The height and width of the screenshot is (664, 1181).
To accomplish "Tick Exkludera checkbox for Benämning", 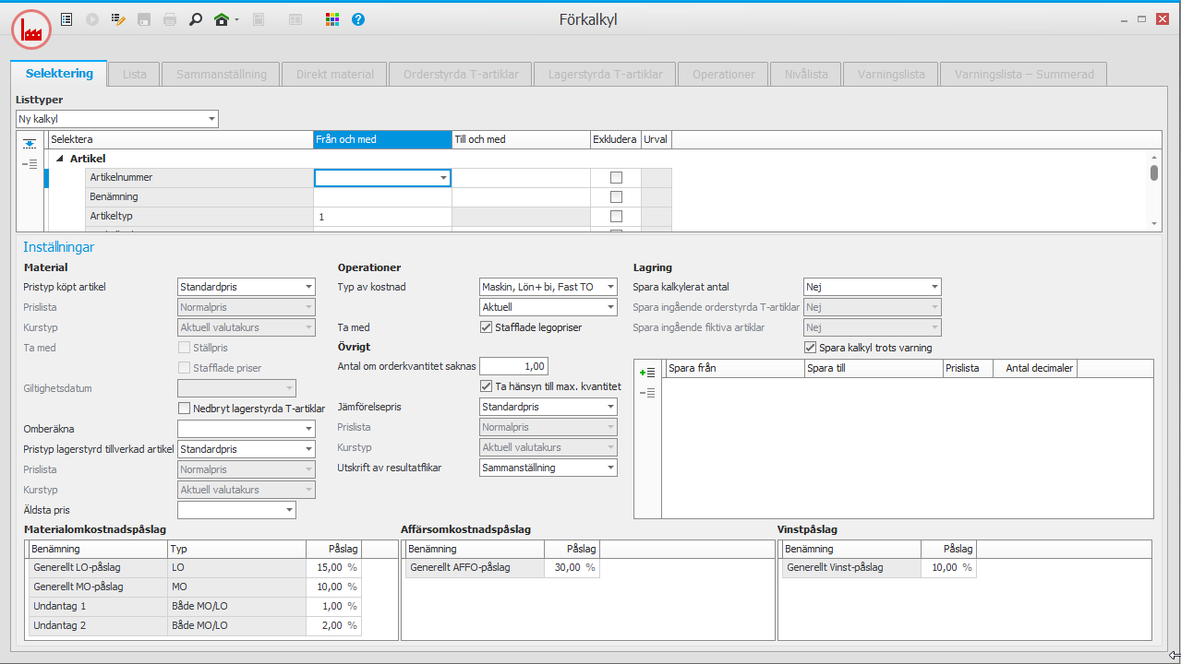I will [616, 196].
